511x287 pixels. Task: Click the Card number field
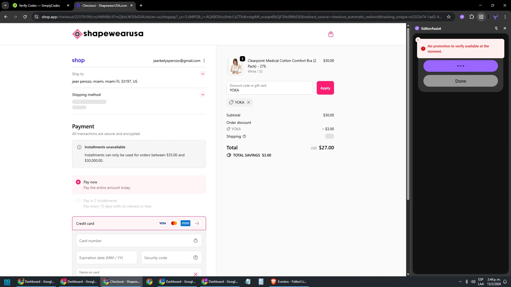(x=139, y=241)
